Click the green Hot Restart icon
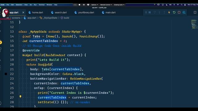 [174, 12]
